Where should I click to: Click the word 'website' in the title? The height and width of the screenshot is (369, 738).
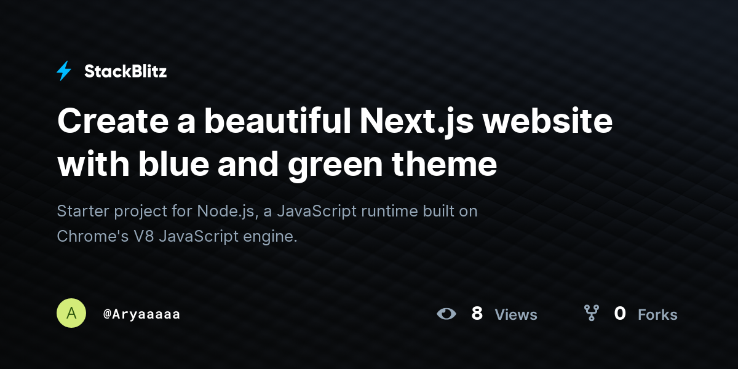(547, 121)
